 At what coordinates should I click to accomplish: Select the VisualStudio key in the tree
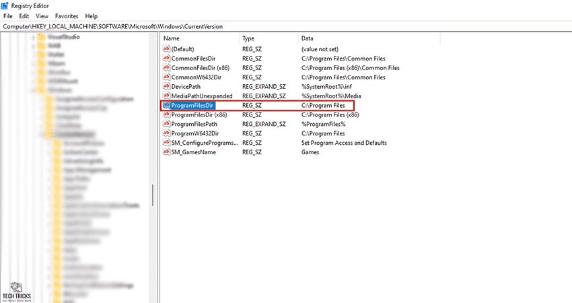pos(64,37)
